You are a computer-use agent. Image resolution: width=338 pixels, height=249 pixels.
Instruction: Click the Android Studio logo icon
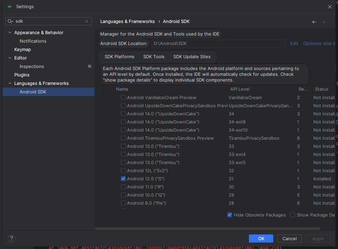tap(9, 6)
